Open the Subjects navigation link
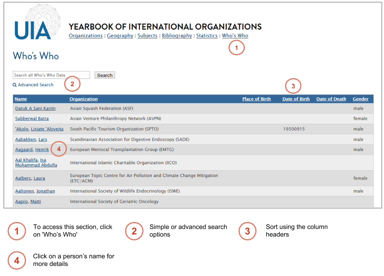Image resolution: width=384 pixels, height=276 pixels. pyautogui.click(x=148, y=36)
